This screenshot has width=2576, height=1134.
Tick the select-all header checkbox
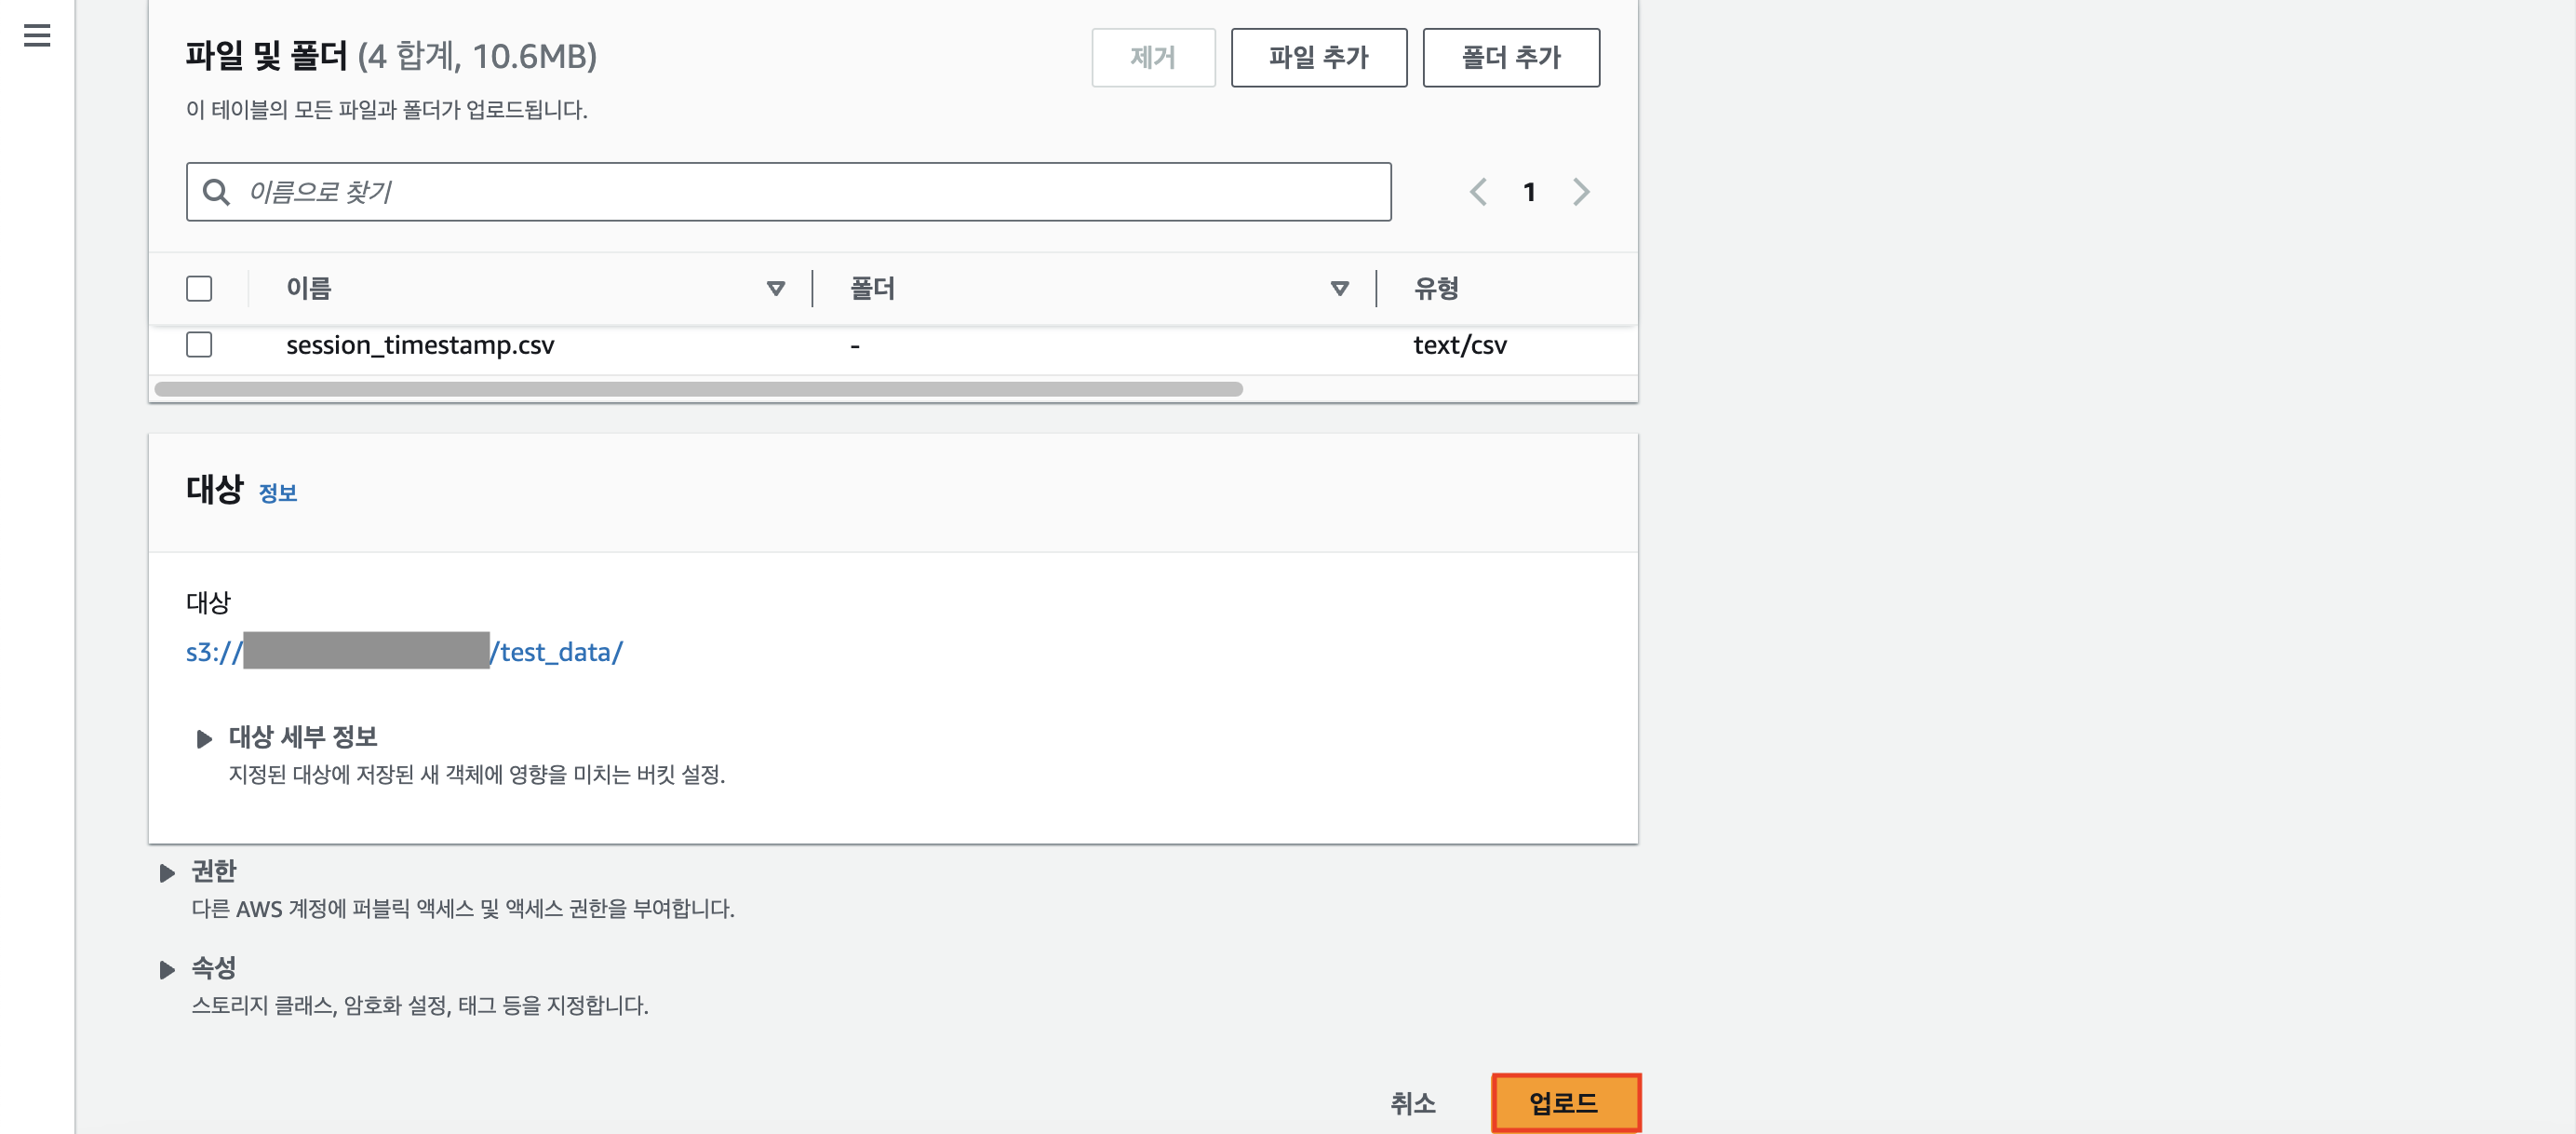pyautogui.click(x=199, y=289)
